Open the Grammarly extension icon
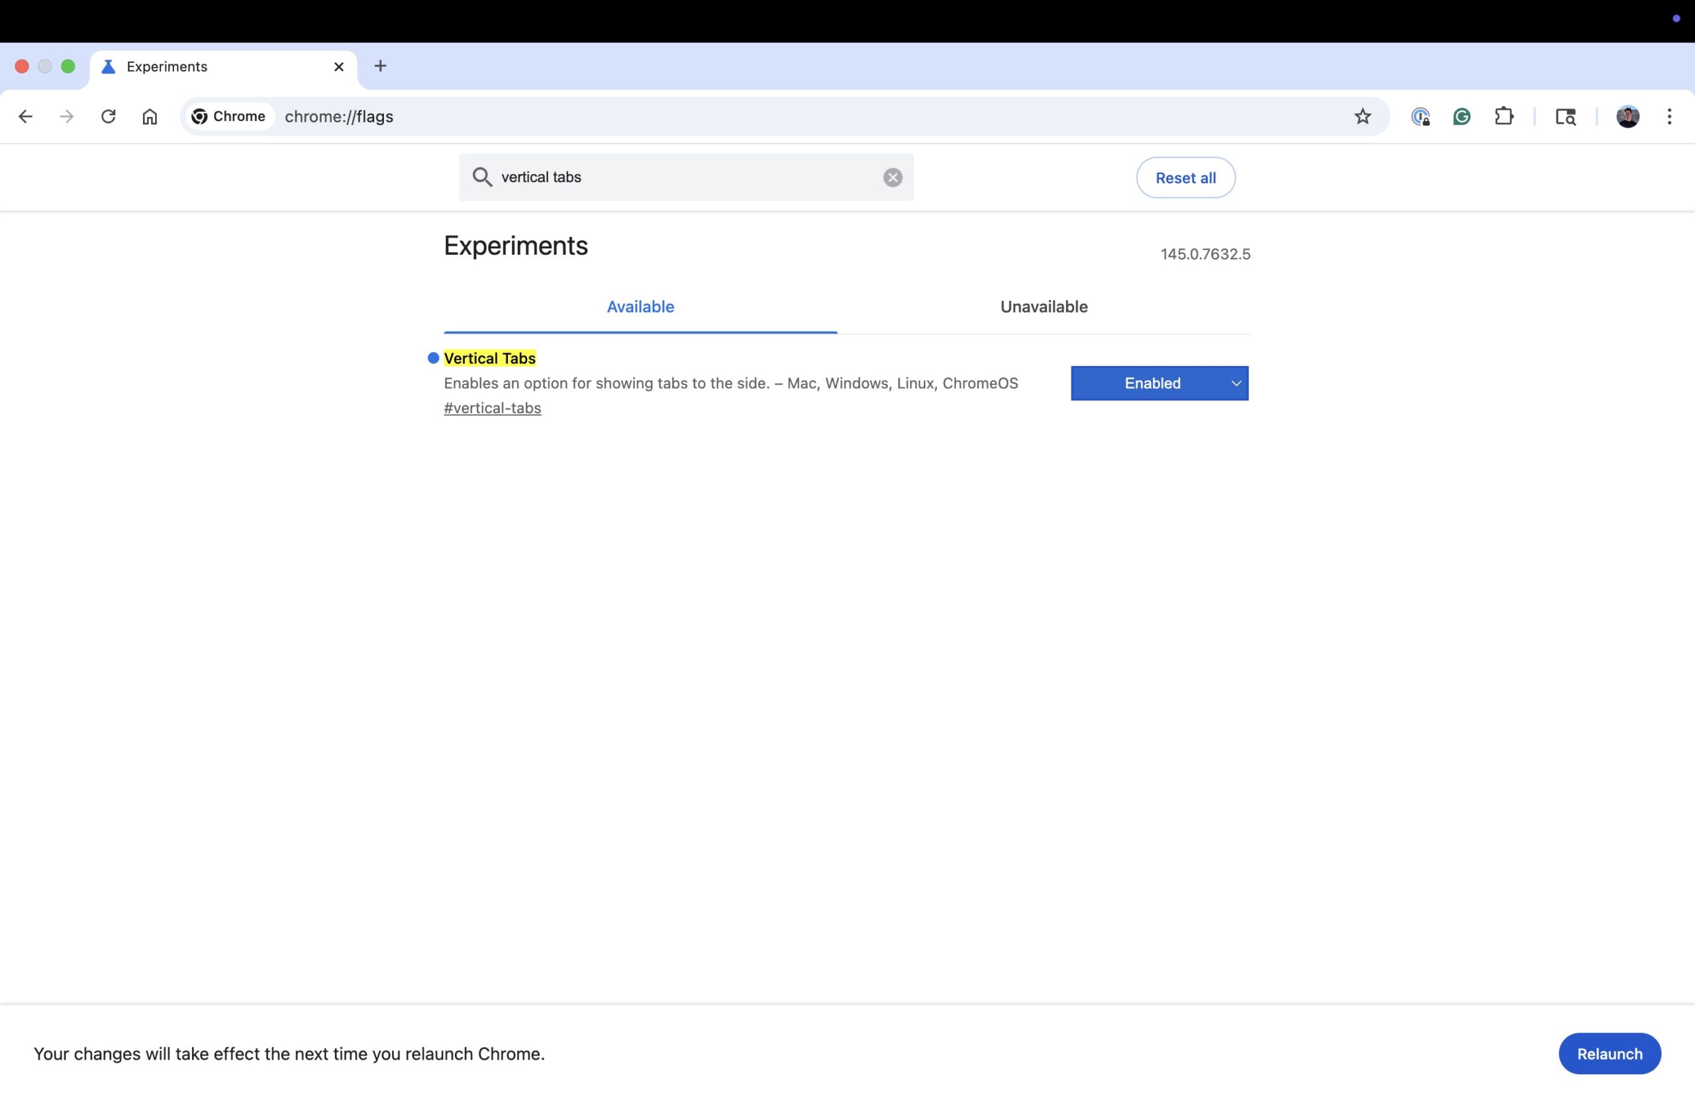This screenshot has width=1695, height=1102. click(1461, 116)
